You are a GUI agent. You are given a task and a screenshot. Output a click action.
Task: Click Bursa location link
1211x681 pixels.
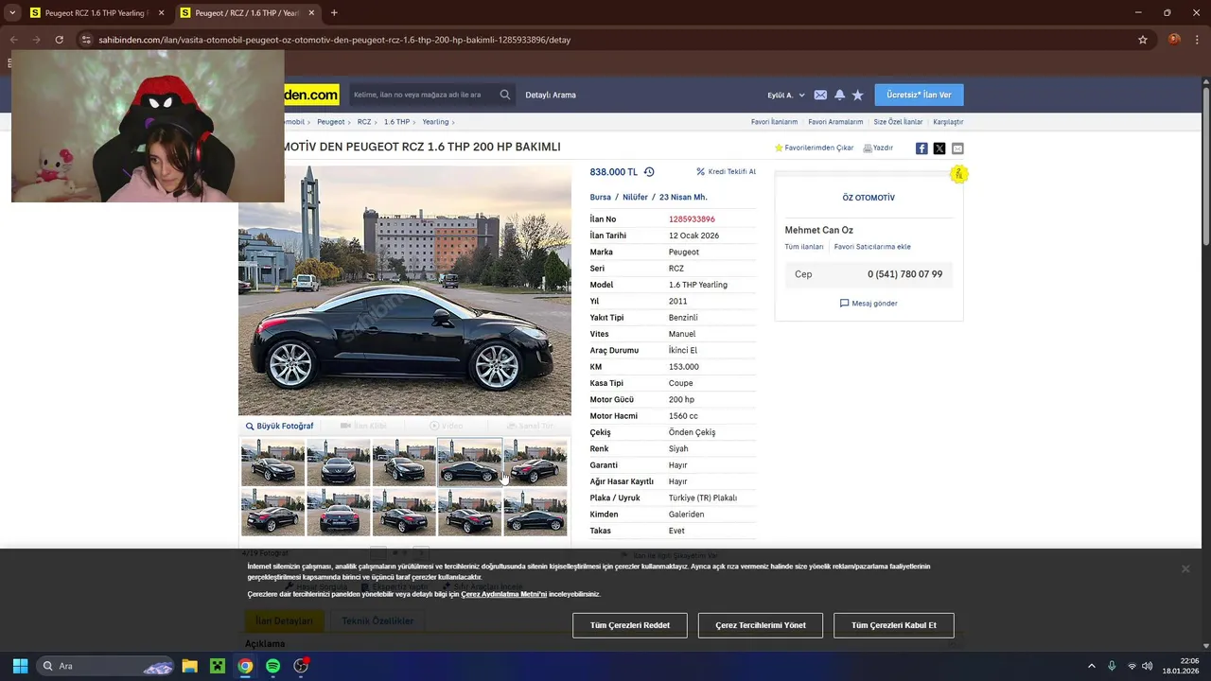point(601,198)
